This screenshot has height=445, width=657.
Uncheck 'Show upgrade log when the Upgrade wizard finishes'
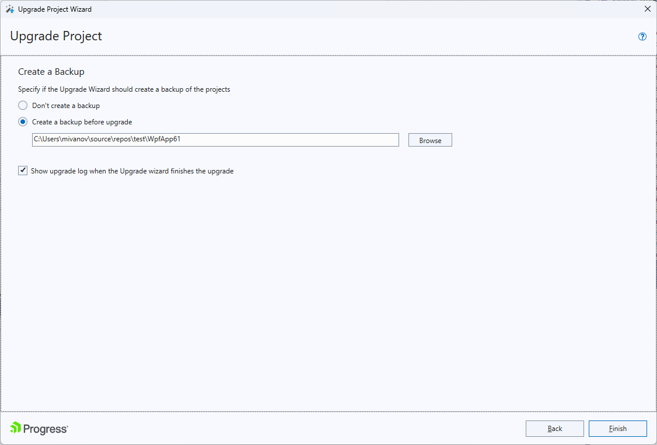22,170
